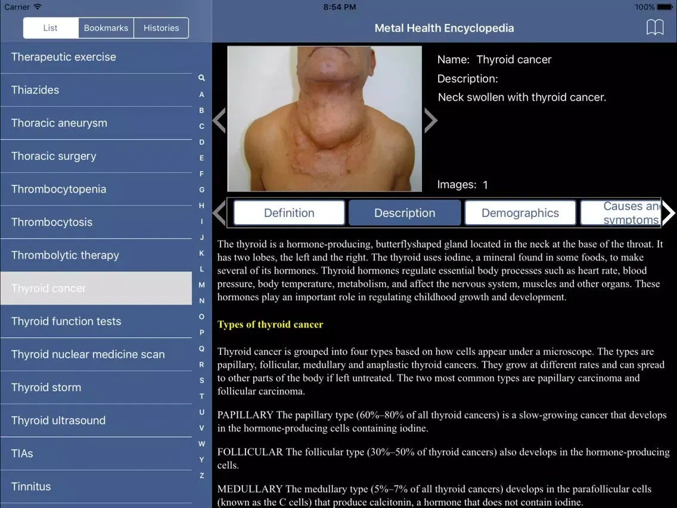Viewport: 677px width, 508px height.
Task: Jump to index letter M
Action: coord(201,285)
